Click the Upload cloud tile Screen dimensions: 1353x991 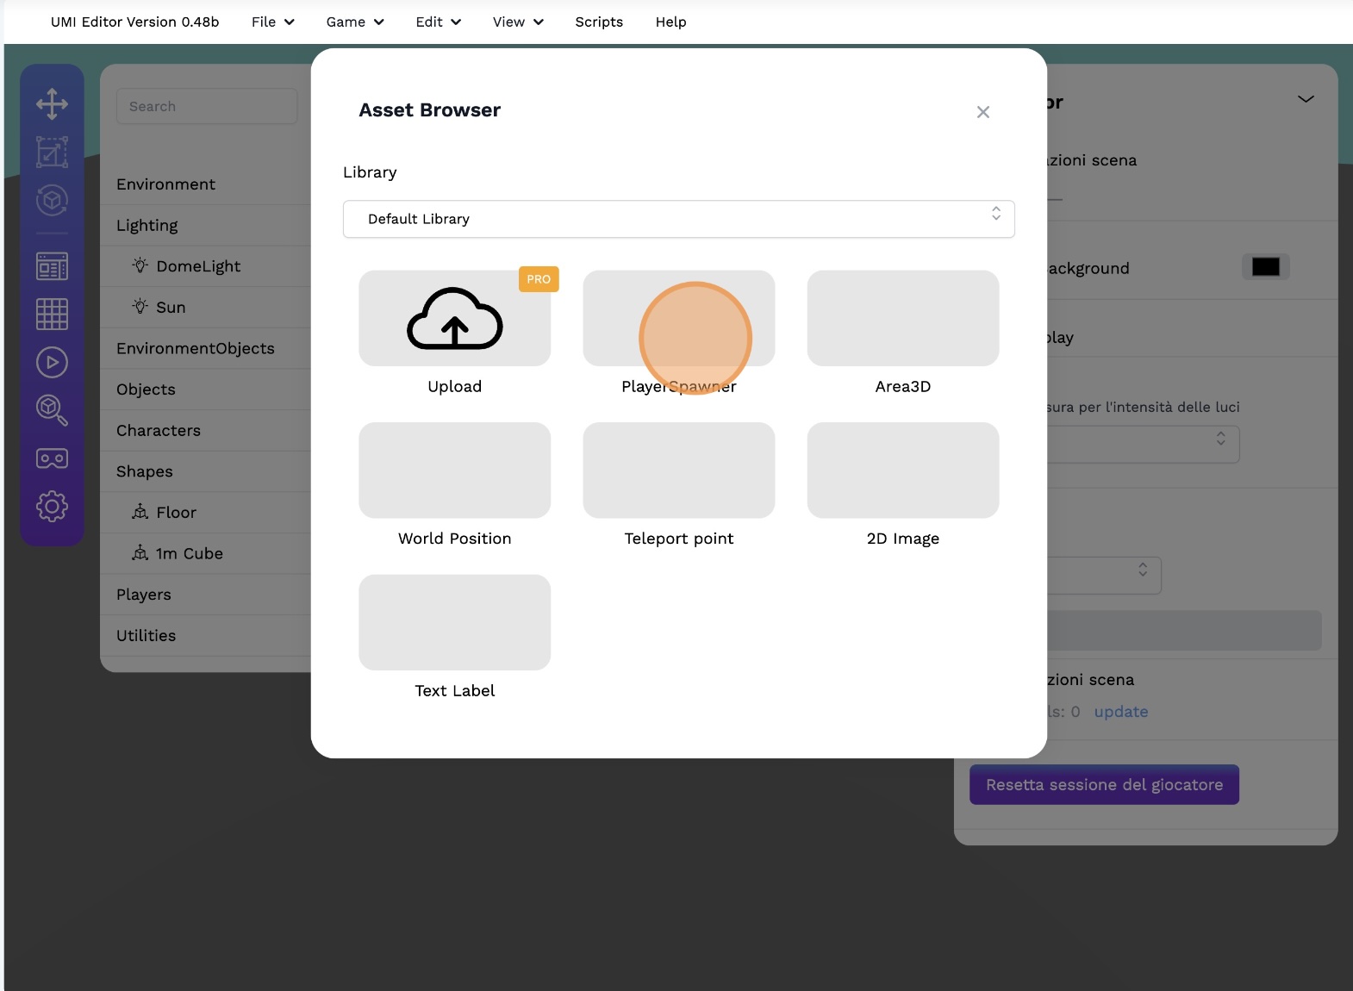(454, 319)
